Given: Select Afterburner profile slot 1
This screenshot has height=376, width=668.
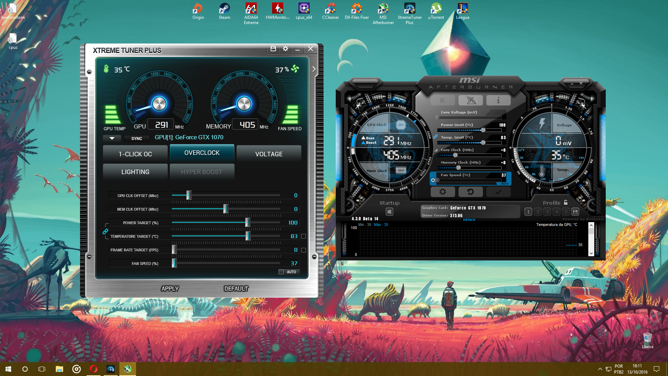Looking at the screenshot, I should point(528,212).
